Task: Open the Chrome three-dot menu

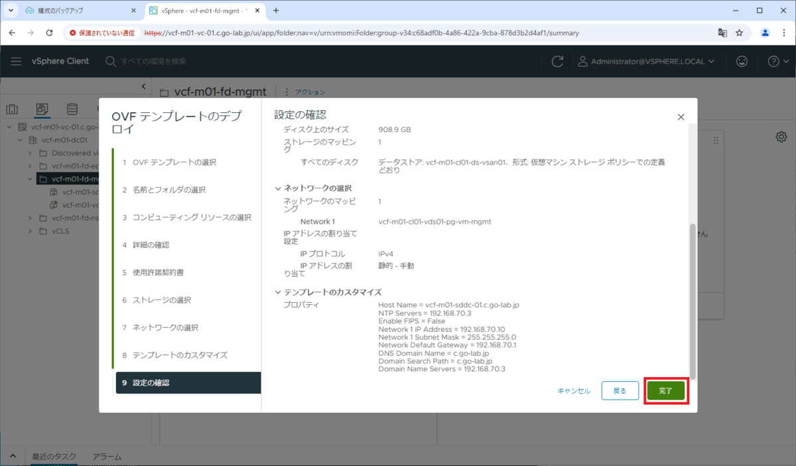Action: point(783,33)
